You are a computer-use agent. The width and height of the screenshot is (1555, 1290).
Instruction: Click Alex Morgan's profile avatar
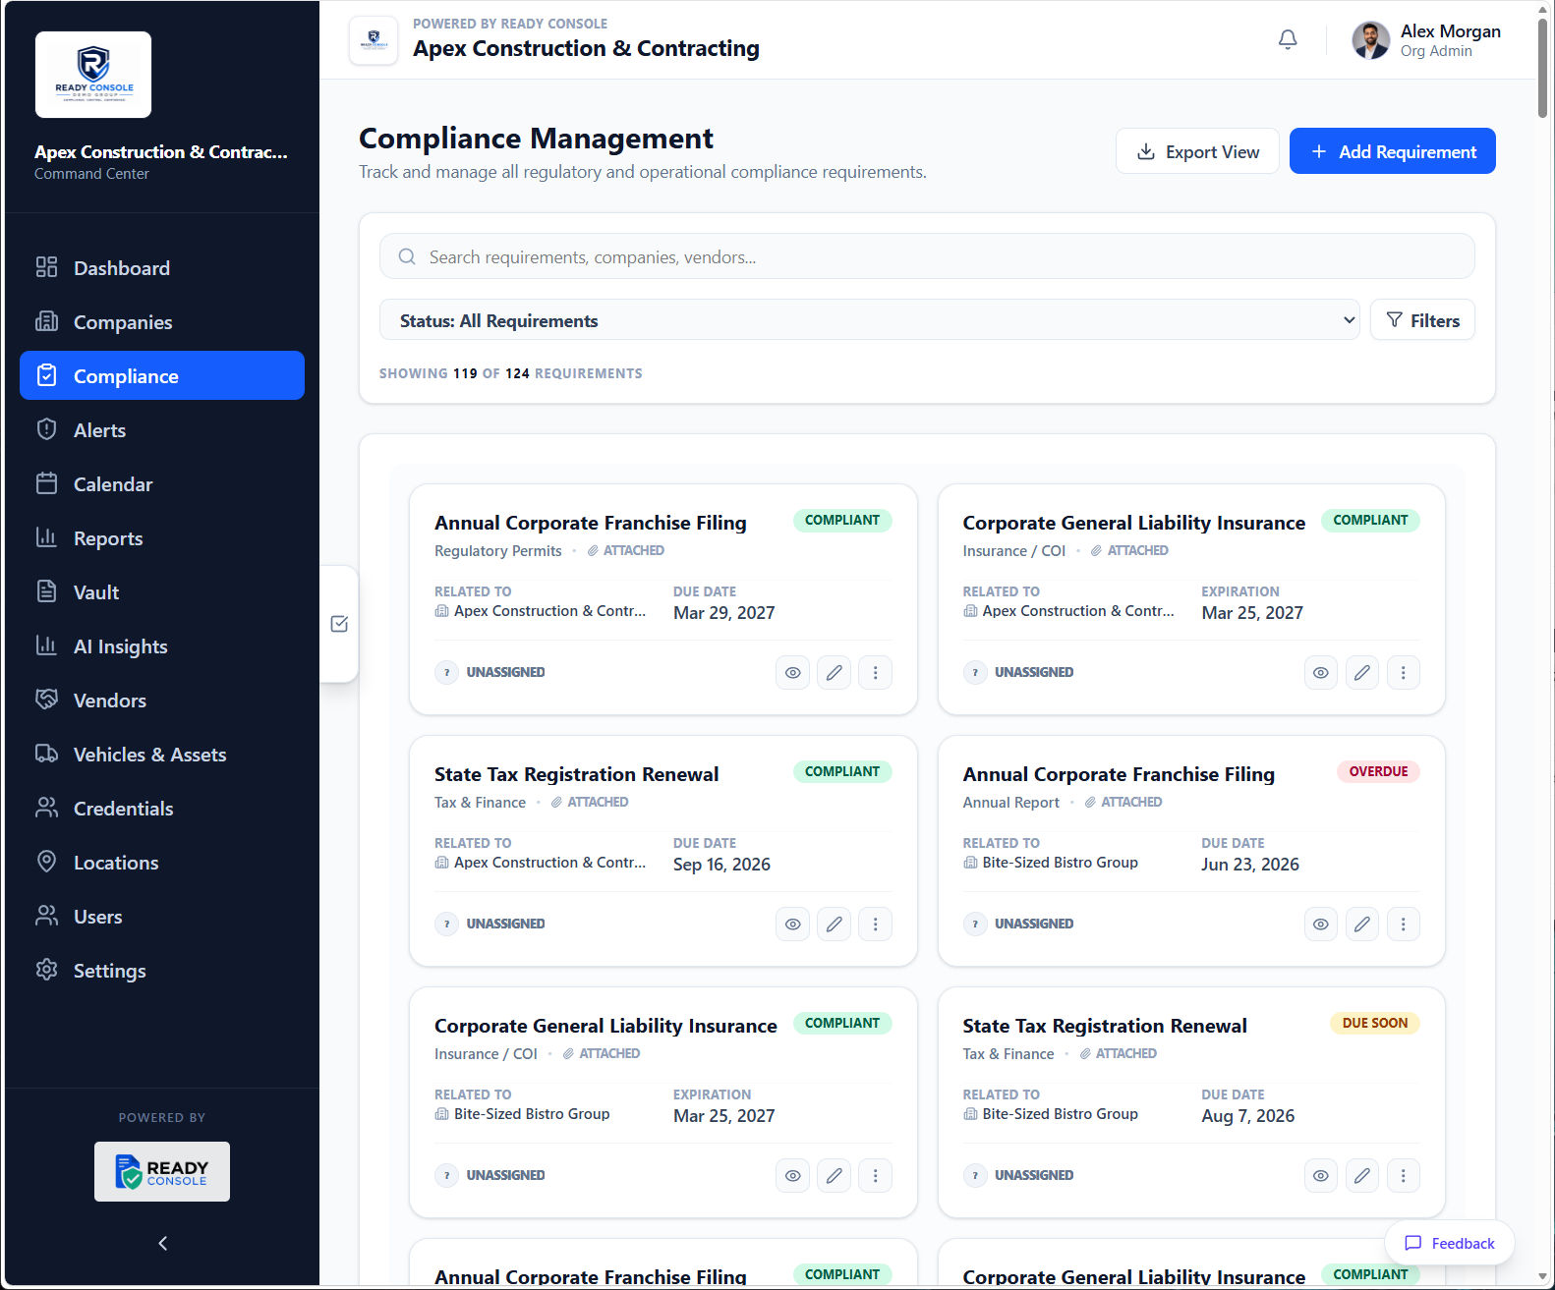1370,40
